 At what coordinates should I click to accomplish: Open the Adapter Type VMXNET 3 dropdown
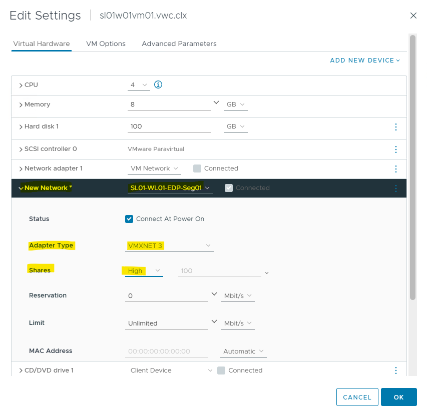(169, 245)
